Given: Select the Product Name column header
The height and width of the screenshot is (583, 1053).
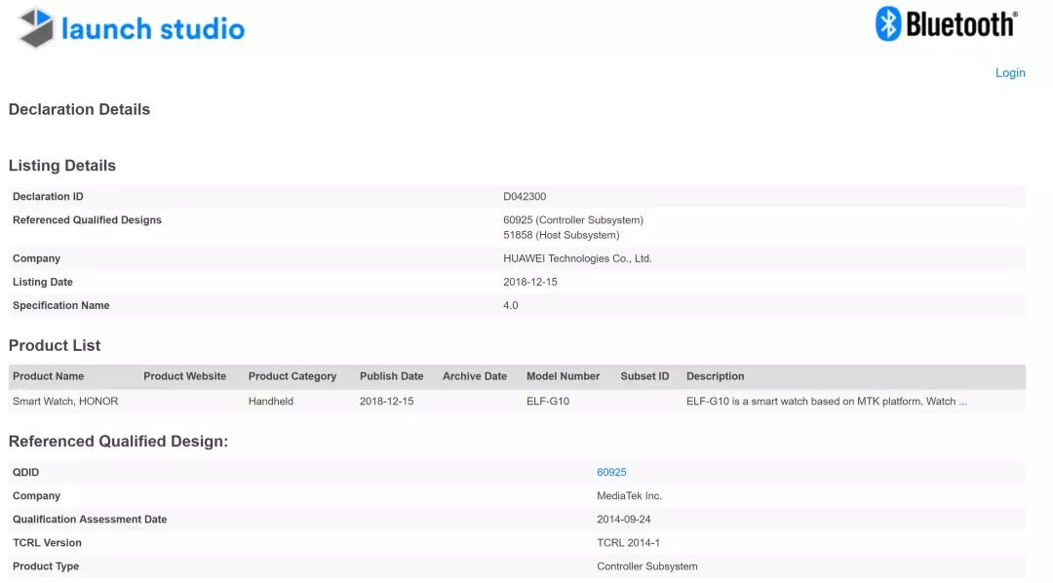Looking at the screenshot, I should tap(49, 376).
